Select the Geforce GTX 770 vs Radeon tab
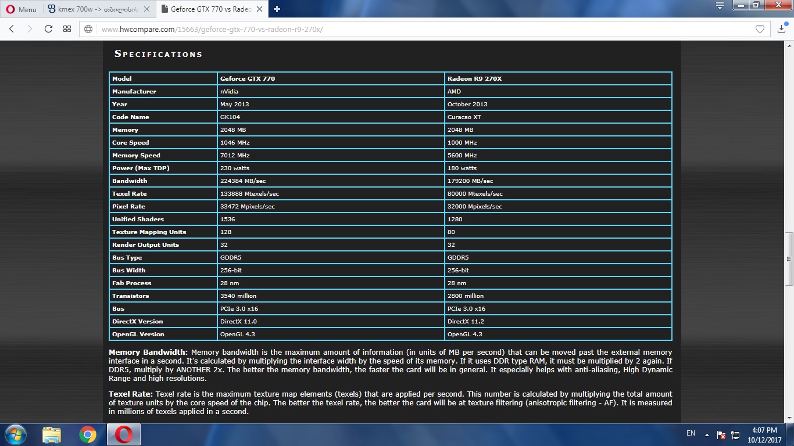This screenshot has height=446, width=794. point(212,9)
